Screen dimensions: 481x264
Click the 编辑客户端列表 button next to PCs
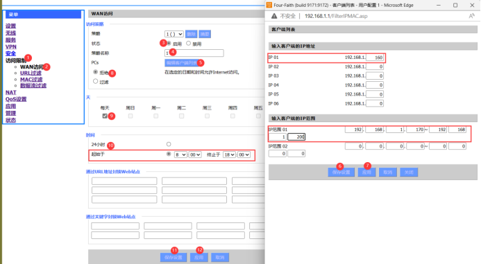pos(183,63)
